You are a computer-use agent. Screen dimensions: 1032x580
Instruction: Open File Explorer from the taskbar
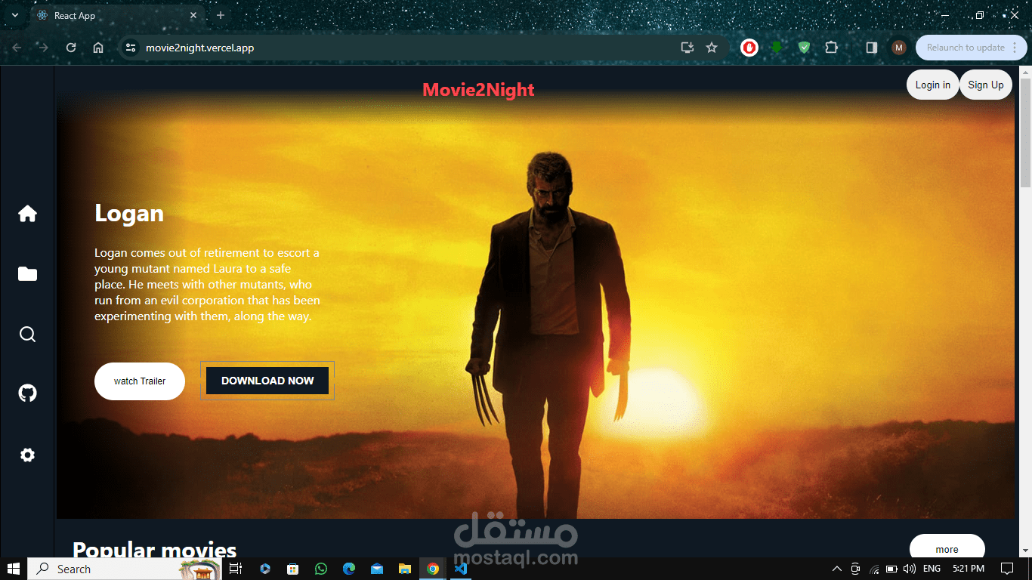[x=405, y=569]
